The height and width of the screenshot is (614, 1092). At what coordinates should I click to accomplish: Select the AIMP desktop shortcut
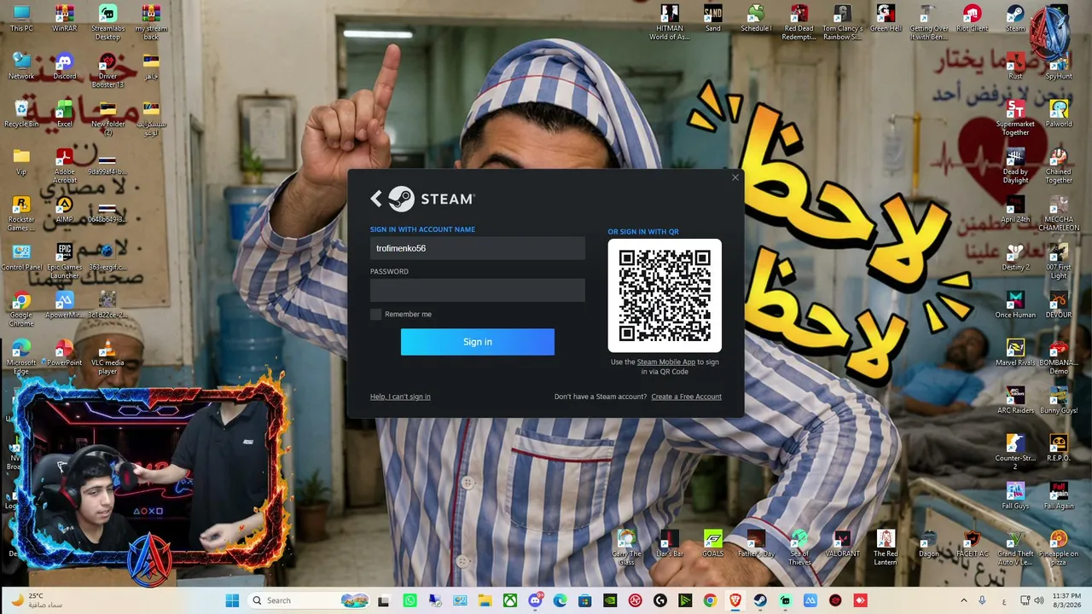pyautogui.click(x=64, y=210)
